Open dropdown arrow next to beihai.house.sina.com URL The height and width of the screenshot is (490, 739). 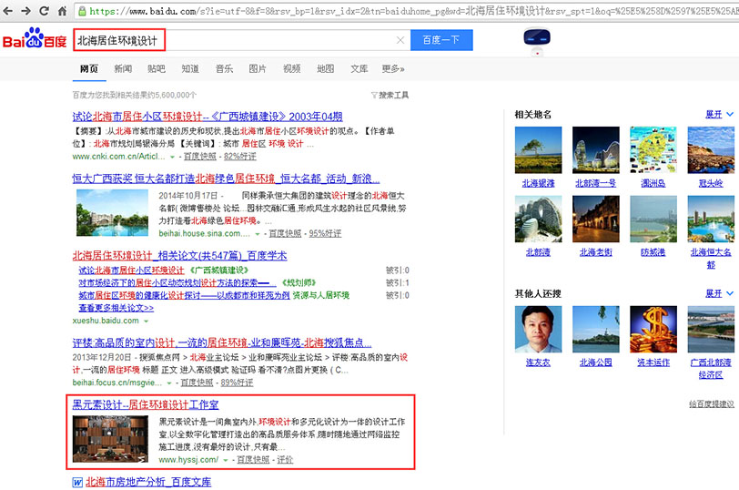pyautogui.click(x=258, y=234)
